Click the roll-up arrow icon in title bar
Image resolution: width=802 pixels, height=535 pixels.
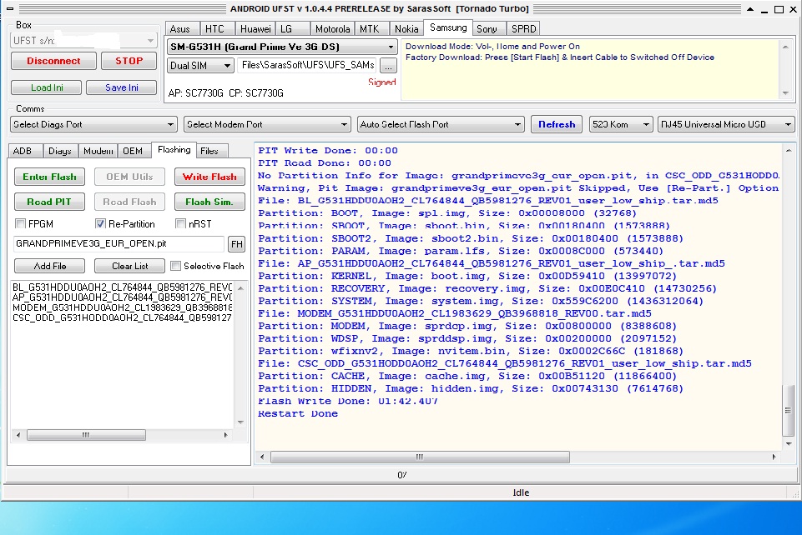click(749, 9)
